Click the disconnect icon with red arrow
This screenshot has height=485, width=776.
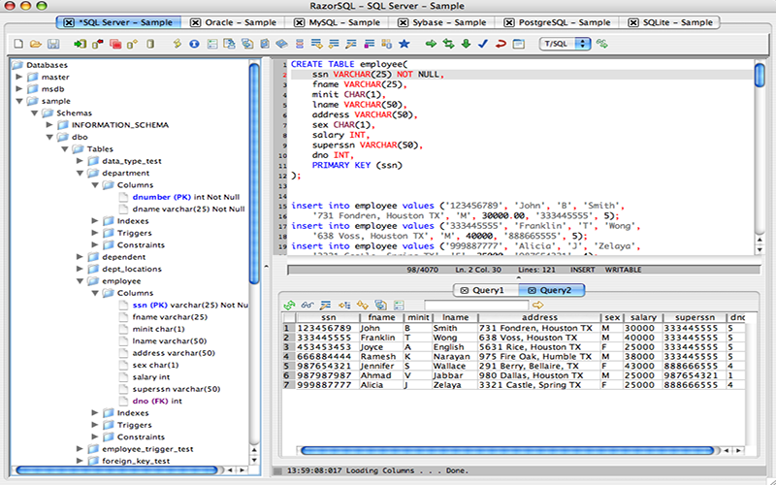(x=98, y=44)
